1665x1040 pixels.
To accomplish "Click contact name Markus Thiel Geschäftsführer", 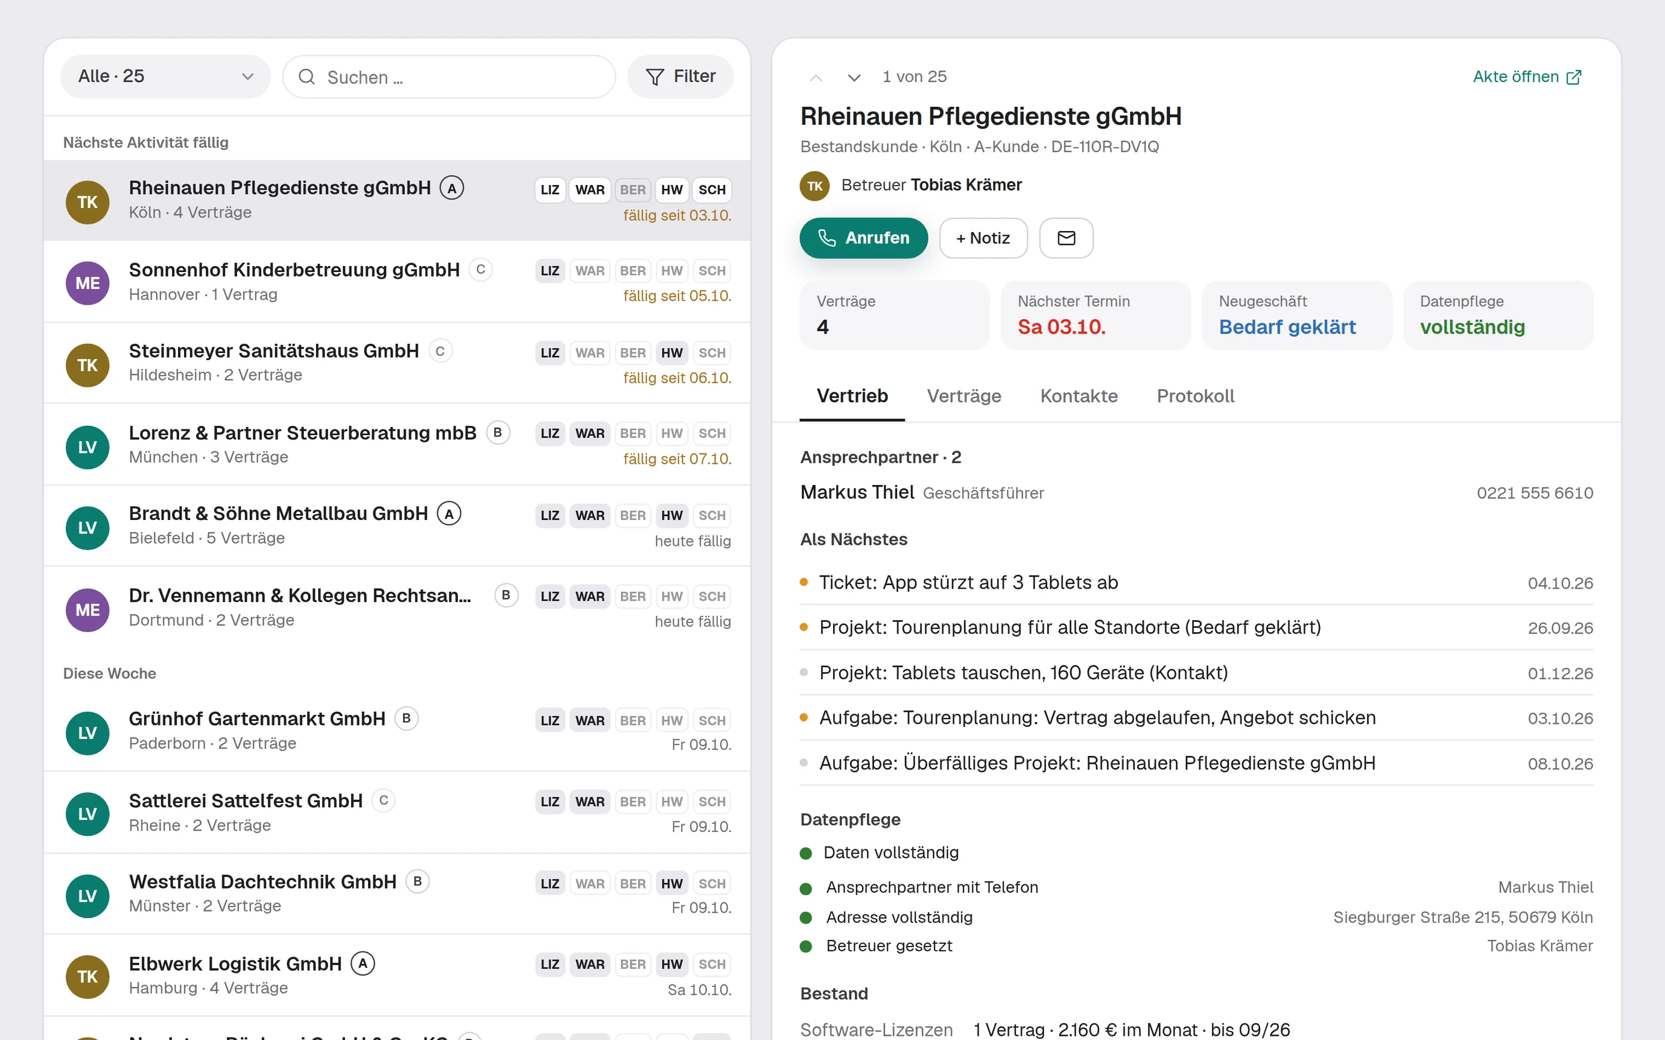I will coord(922,493).
